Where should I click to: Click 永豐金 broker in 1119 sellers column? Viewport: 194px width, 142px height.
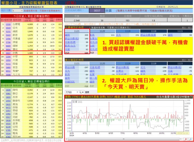tap(120, 71)
